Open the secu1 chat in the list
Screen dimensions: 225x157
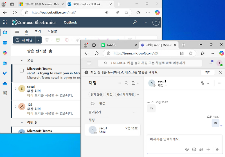click(113, 130)
